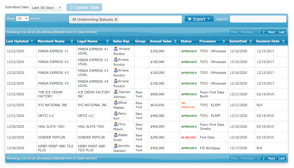Sort by Annual Sales arrows icon
294x168 pixels.
175,41
